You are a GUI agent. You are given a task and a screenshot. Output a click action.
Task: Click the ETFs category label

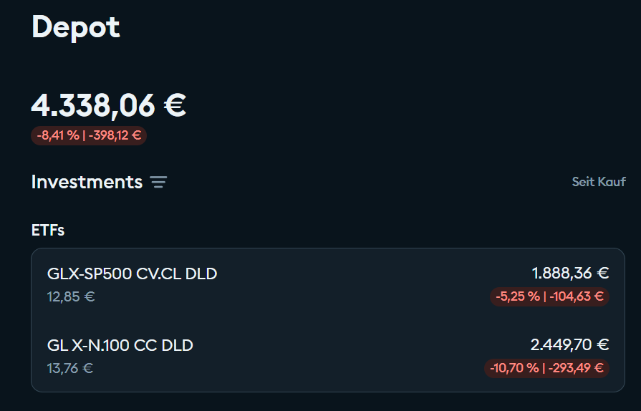pos(48,230)
